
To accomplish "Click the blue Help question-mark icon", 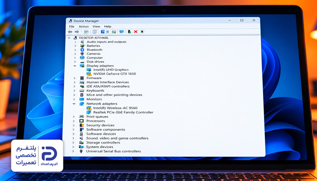I will pyautogui.click(x=102, y=32).
